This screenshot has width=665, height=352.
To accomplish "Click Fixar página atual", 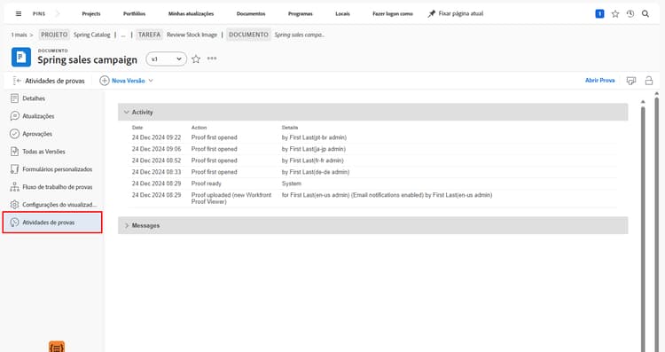I will pyautogui.click(x=460, y=13).
